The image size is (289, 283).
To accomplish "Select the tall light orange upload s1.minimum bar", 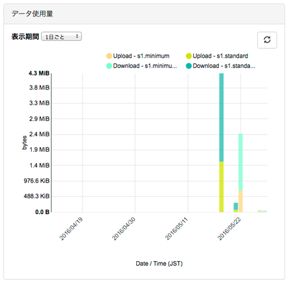I will tap(241, 201).
